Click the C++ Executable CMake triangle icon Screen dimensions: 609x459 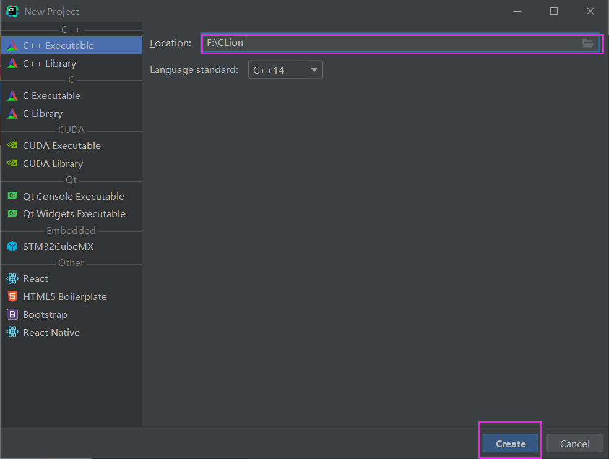coord(12,45)
